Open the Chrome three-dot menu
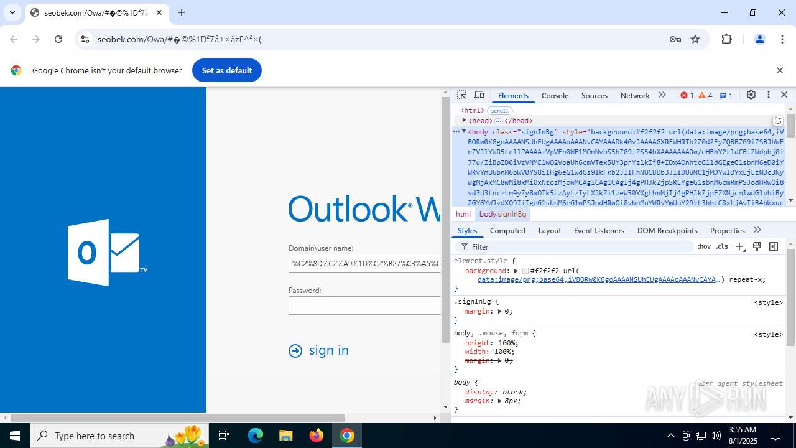 (x=782, y=39)
